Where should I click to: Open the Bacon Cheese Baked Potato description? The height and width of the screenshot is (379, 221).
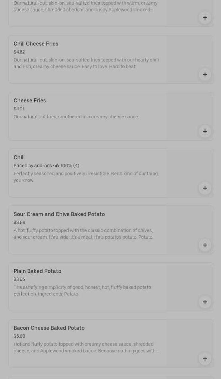tap(86, 347)
